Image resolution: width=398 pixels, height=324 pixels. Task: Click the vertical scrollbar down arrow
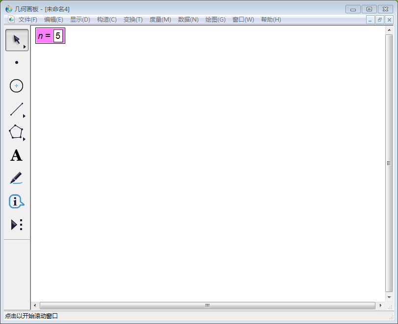pyautogui.click(x=389, y=297)
